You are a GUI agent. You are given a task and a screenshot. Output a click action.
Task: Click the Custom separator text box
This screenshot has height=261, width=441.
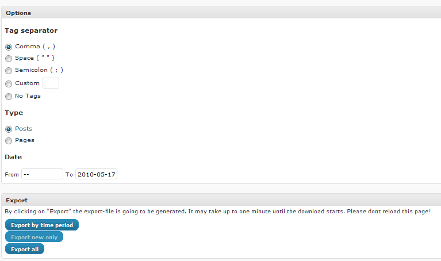pyautogui.click(x=51, y=83)
